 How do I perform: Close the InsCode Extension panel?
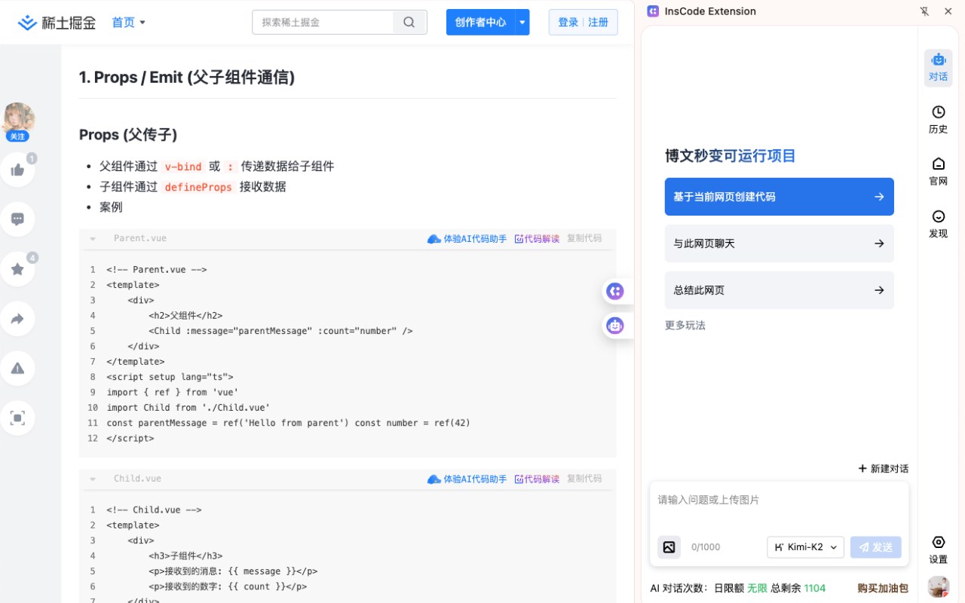pos(948,11)
